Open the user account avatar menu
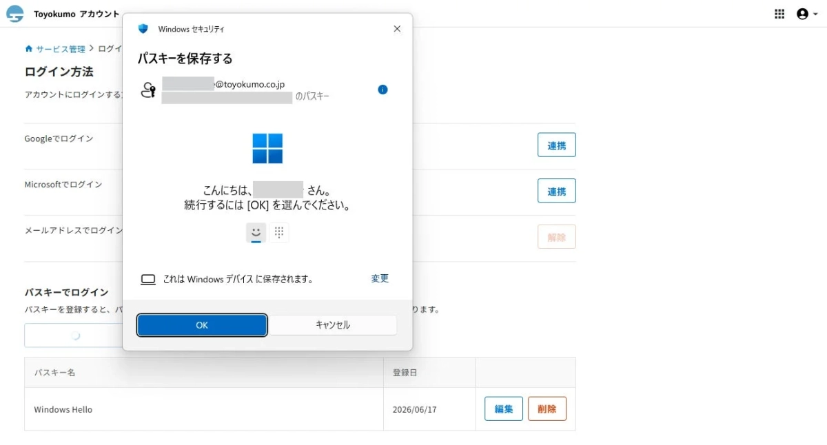 pos(806,14)
